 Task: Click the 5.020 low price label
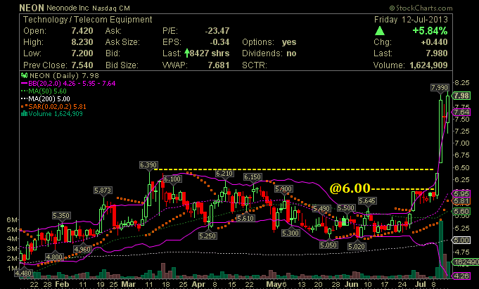pos(357,246)
